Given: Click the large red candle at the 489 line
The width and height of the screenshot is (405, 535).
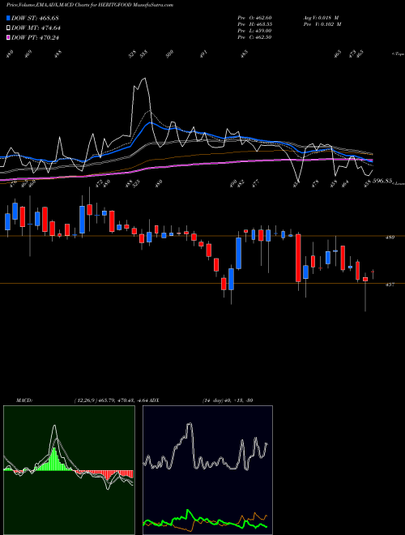Looking at the screenshot, I should tap(298, 258).
